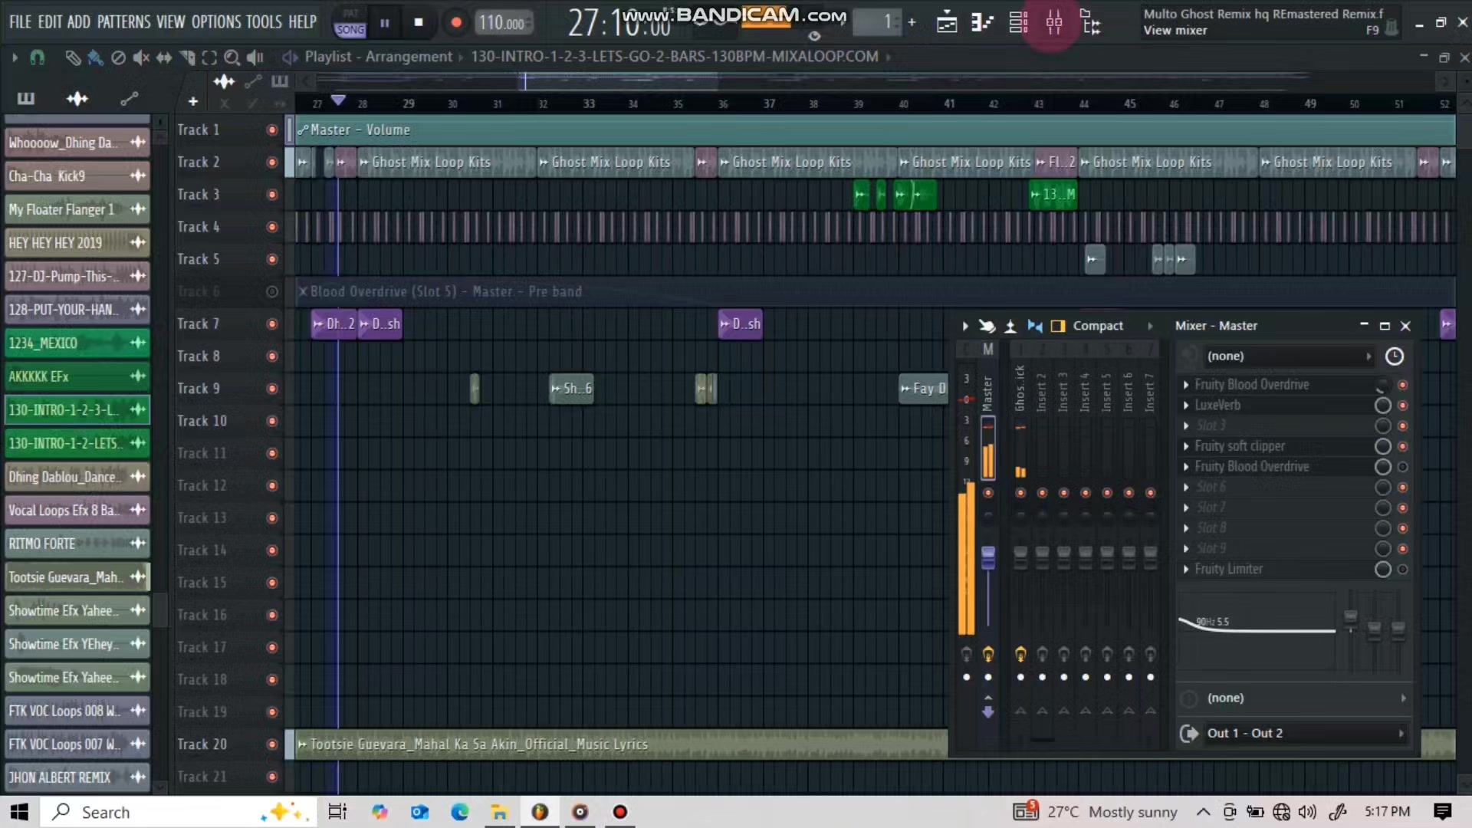Open the ADD menu

pos(79,22)
